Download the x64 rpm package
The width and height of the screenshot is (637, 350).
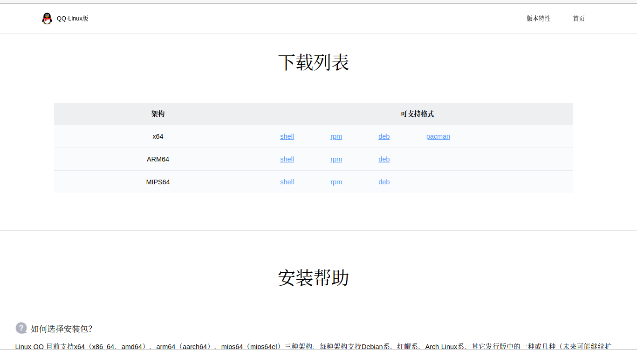[336, 136]
